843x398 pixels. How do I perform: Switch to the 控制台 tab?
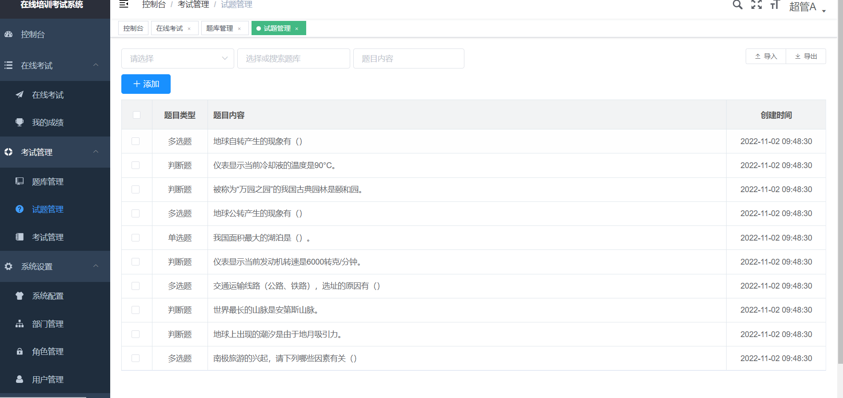click(x=133, y=28)
